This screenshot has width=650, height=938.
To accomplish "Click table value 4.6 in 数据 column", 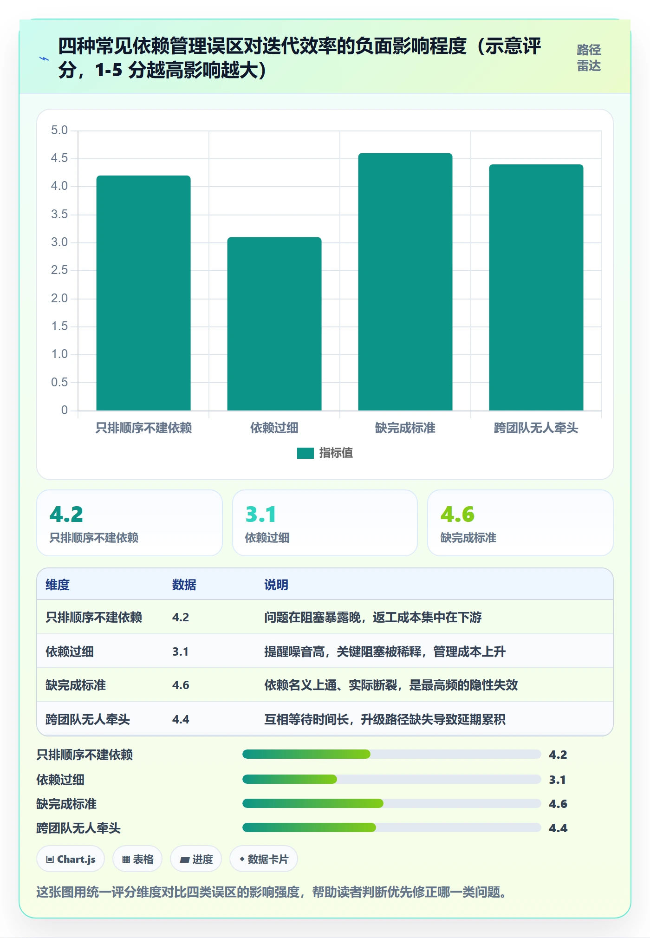I will tap(181, 685).
